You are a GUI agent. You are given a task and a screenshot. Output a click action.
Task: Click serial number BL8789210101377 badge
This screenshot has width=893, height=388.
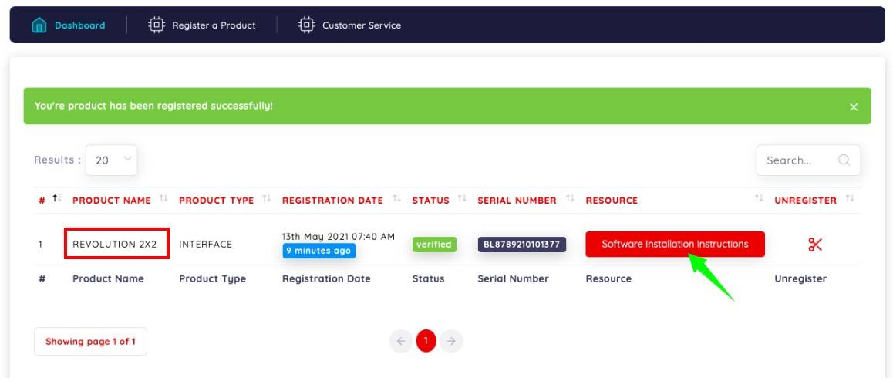(x=521, y=245)
